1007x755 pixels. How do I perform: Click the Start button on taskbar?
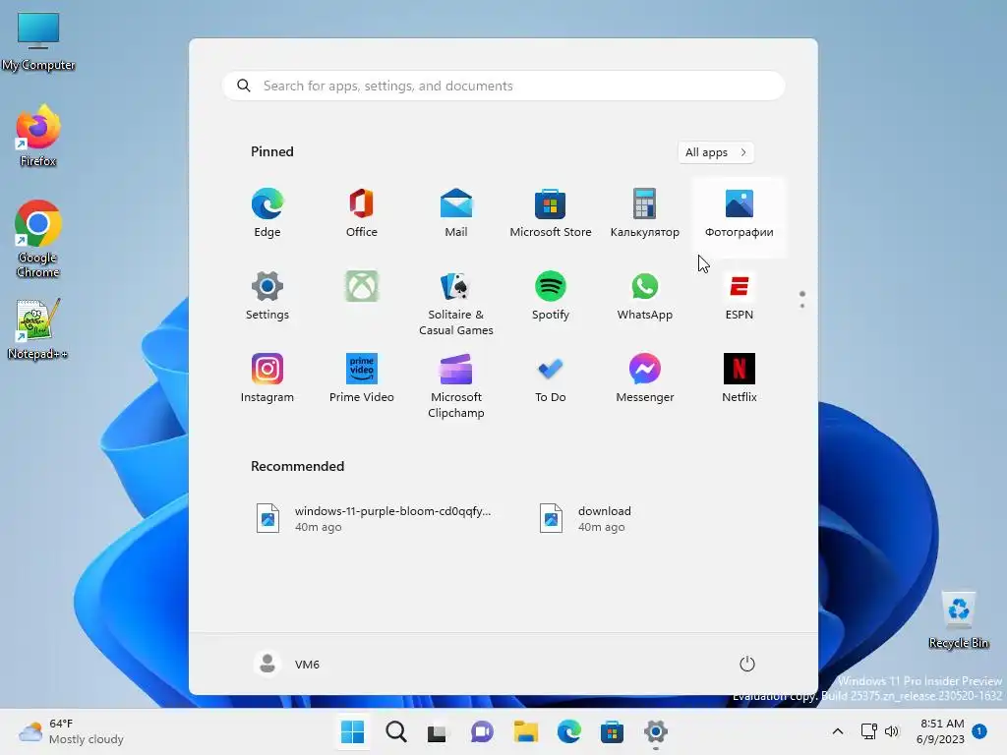(353, 731)
